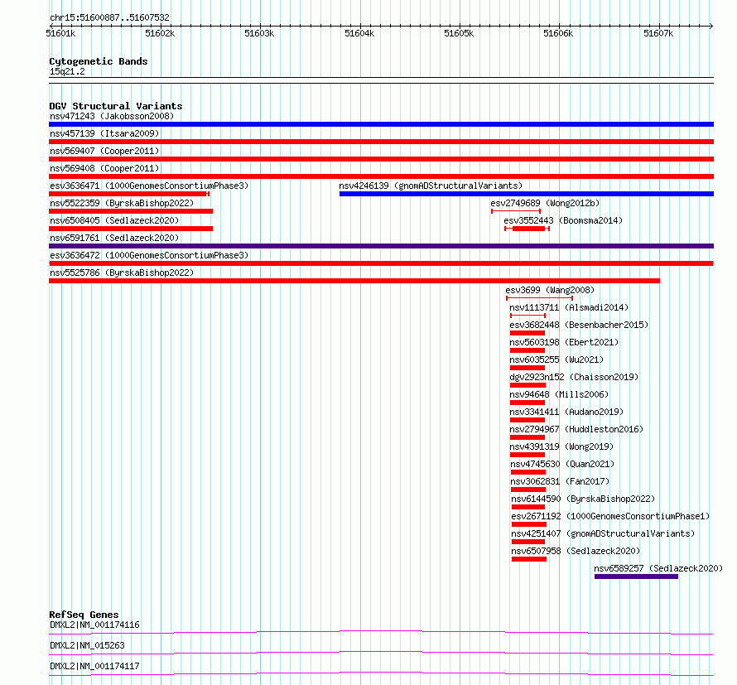Click nsv3062831 (Fan2017) label

[560, 481]
